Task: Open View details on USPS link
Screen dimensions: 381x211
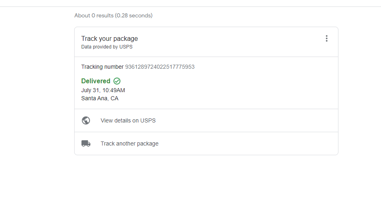Action: [x=128, y=120]
